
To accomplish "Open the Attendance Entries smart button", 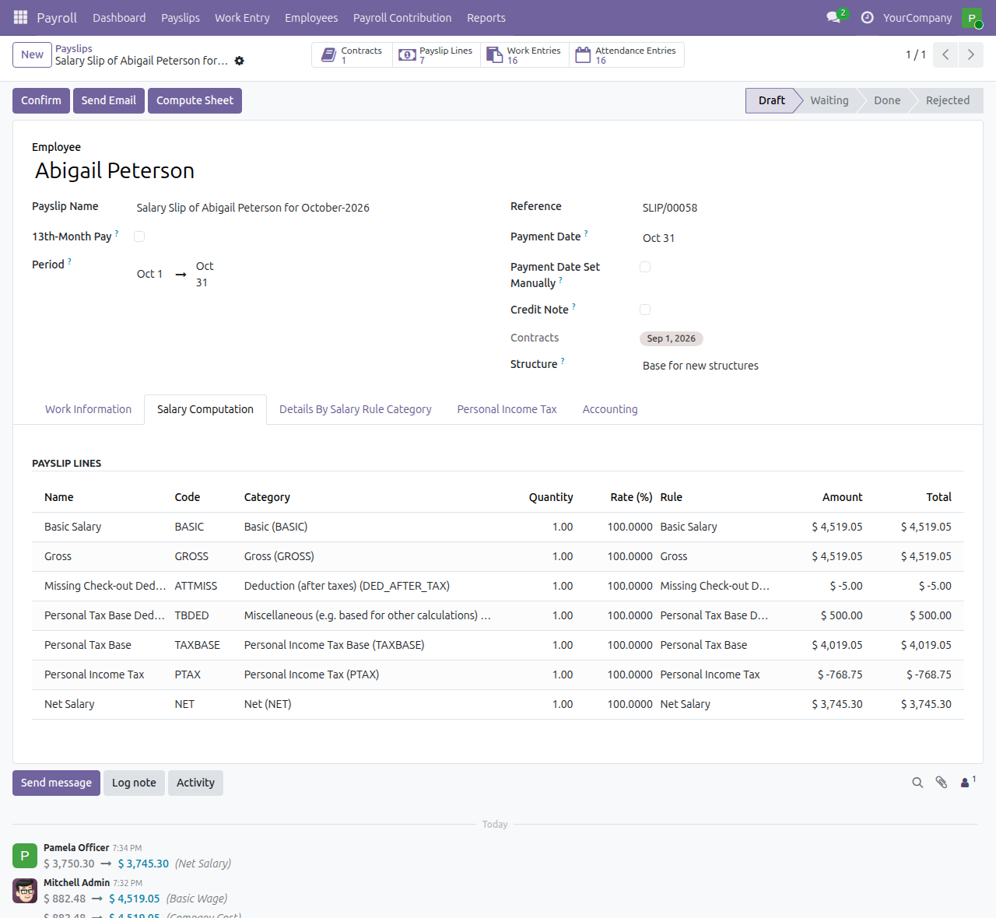I will pyautogui.click(x=626, y=54).
